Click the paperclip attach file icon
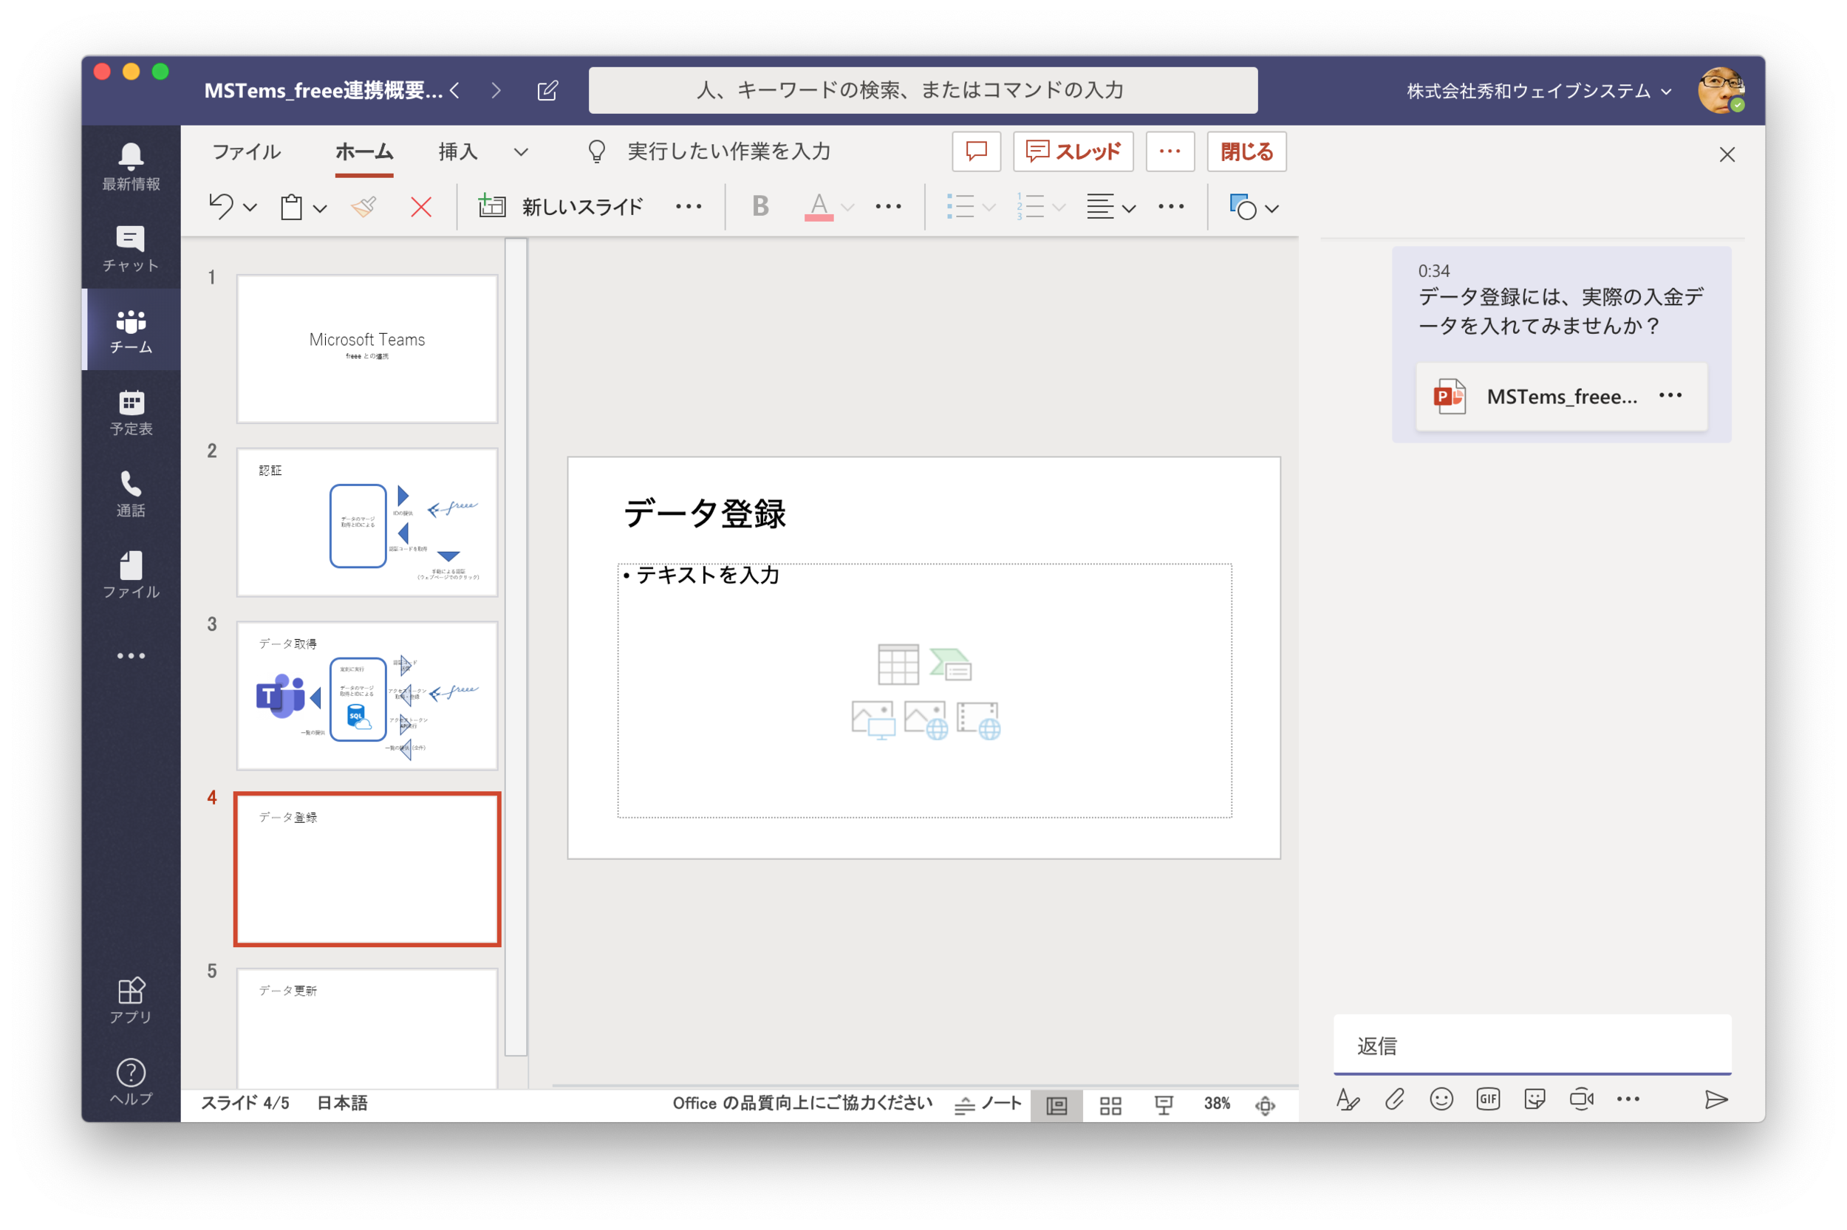The height and width of the screenshot is (1230, 1847). (x=1394, y=1099)
